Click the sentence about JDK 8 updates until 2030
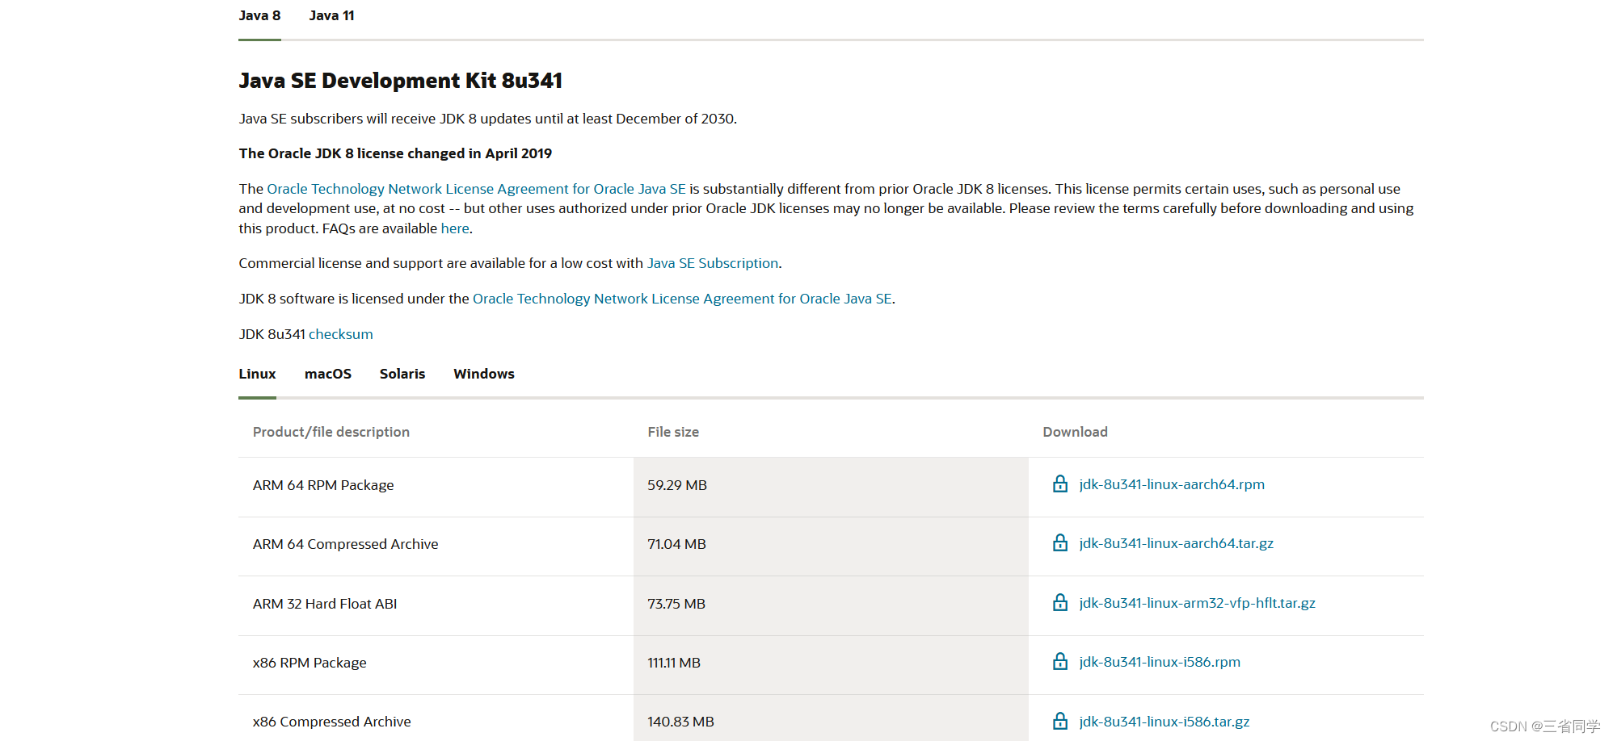1613x741 pixels. (x=488, y=119)
